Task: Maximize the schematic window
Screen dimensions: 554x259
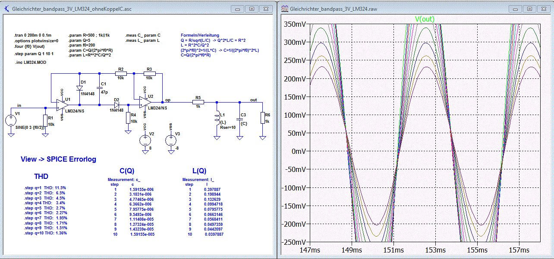Action: pyautogui.click(x=252, y=9)
